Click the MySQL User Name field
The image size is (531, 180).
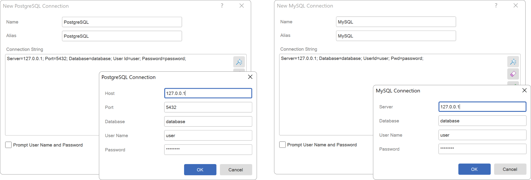pyautogui.click(x=482, y=135)
